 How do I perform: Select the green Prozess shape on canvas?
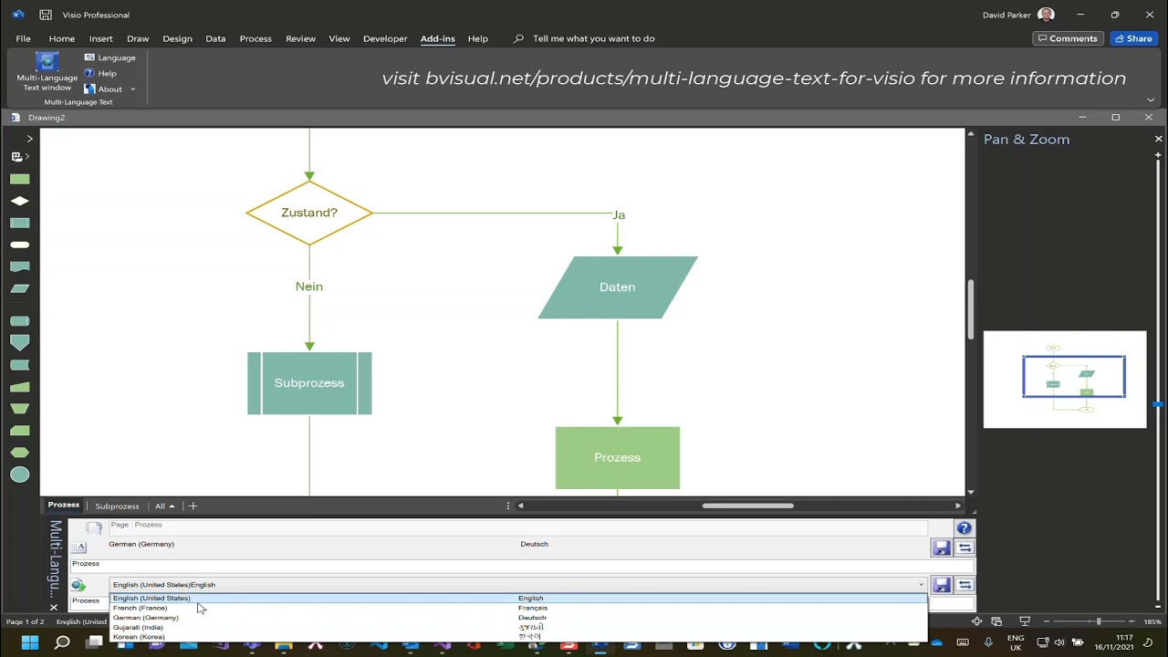pos(618,458)
